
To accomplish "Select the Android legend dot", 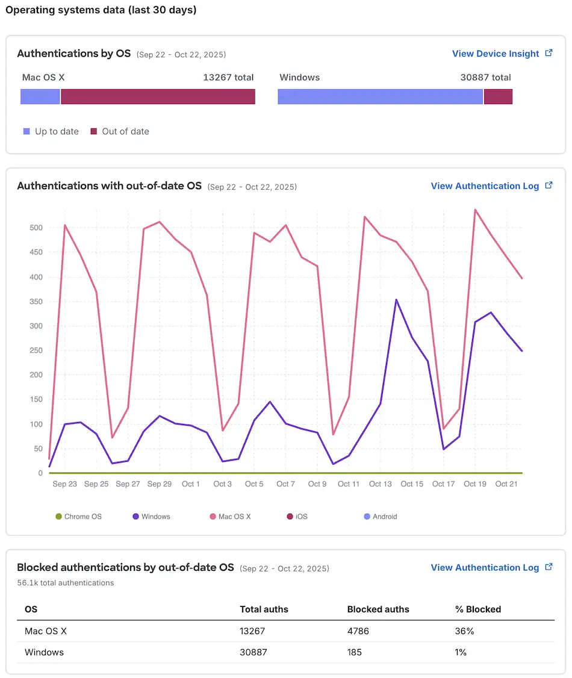I will pyautogui.click(x=365, y=516).
